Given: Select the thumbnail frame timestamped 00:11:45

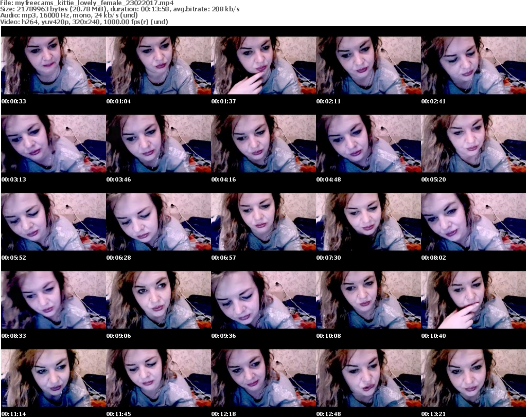Looking at the screenshot, I should tap(159, 378).
